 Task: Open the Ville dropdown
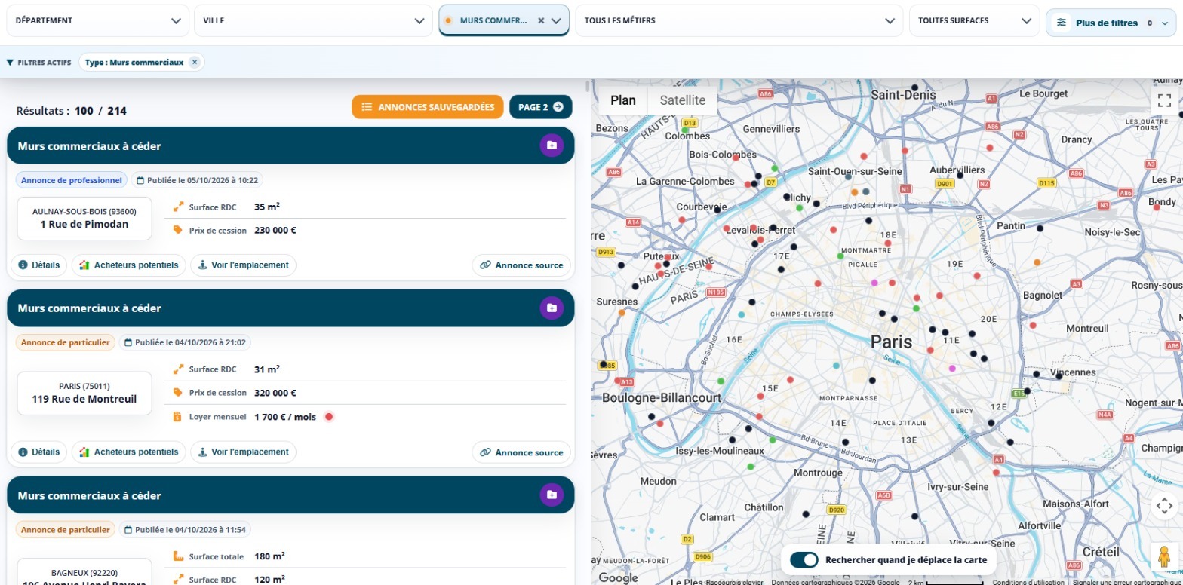[x=314, y=21]
